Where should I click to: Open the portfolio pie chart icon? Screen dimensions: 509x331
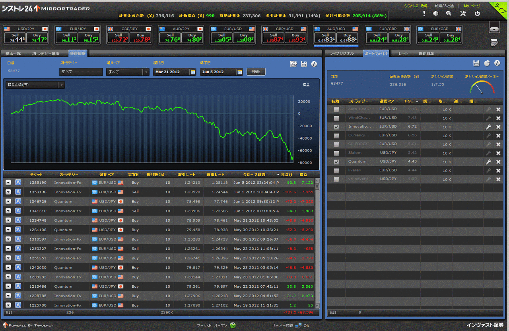(x=487, y=63)
